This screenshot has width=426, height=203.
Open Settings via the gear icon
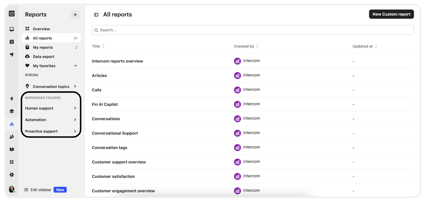[x=12, y=175]
